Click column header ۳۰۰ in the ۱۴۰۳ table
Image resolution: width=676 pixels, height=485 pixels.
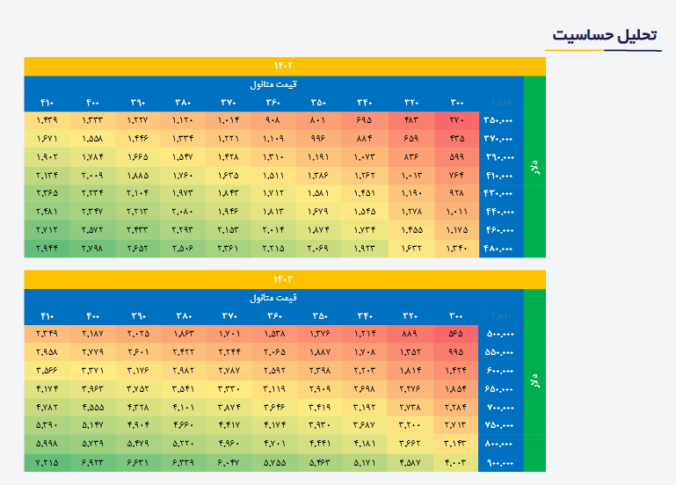coord(457,315)
